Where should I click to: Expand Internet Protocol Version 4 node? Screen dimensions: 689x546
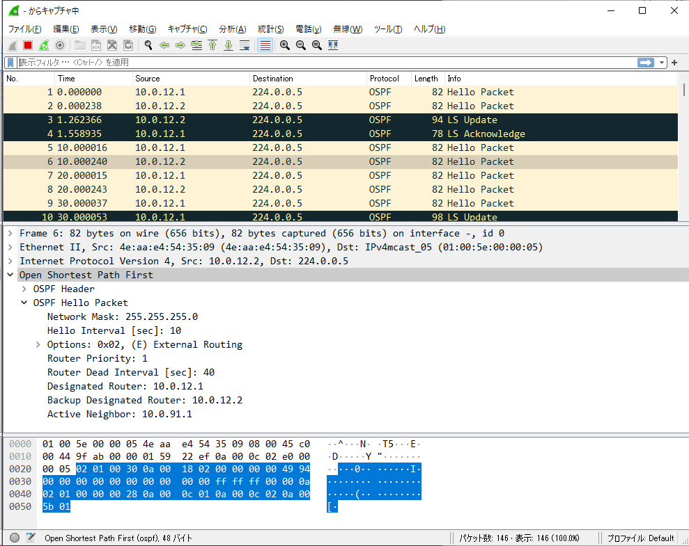(x=10, y=262)
